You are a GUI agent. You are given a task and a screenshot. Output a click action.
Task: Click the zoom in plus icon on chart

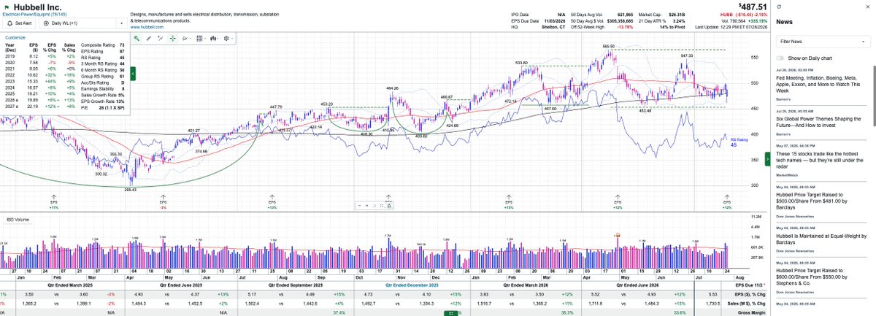pos(367,206)
